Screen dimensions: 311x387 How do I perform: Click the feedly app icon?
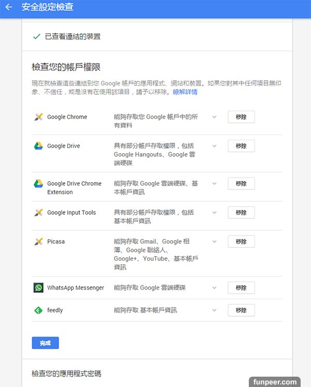[x=38, y=310]
